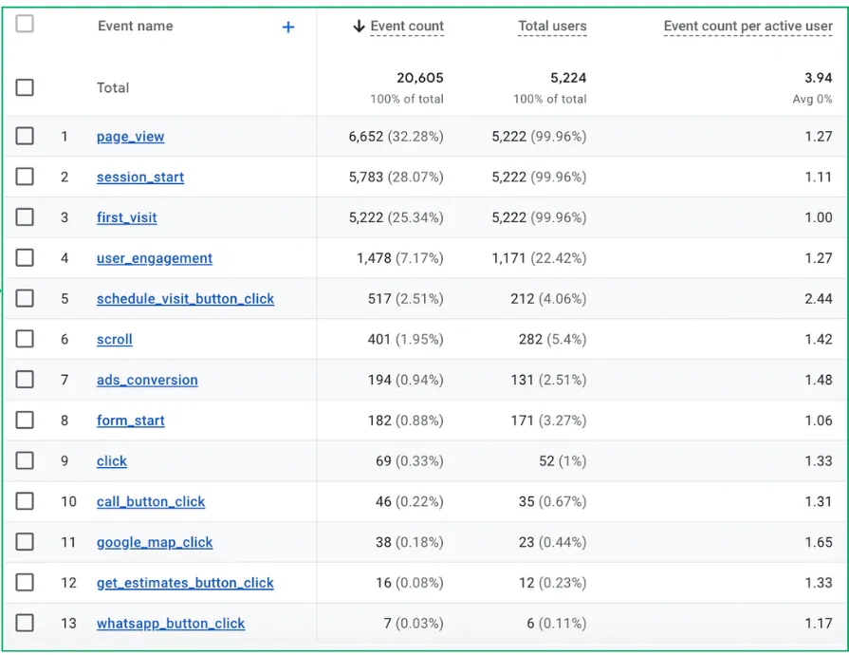This screenshot has height=655, width=849.
Task: Open the schedule_visit_button_click event link
Action: pos(185,299)
